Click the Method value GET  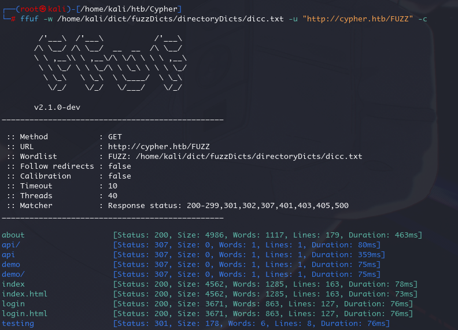tap(115, 137)
